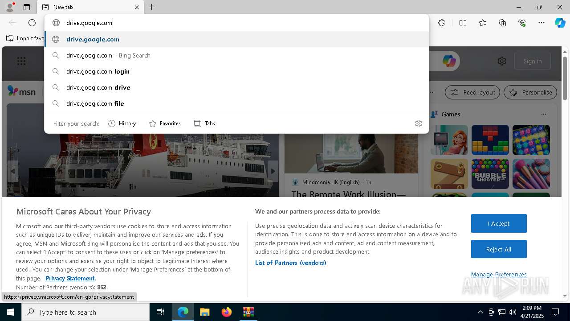
Task: Open 'The Remote Work Illusion' article
Action: [349, 193]
